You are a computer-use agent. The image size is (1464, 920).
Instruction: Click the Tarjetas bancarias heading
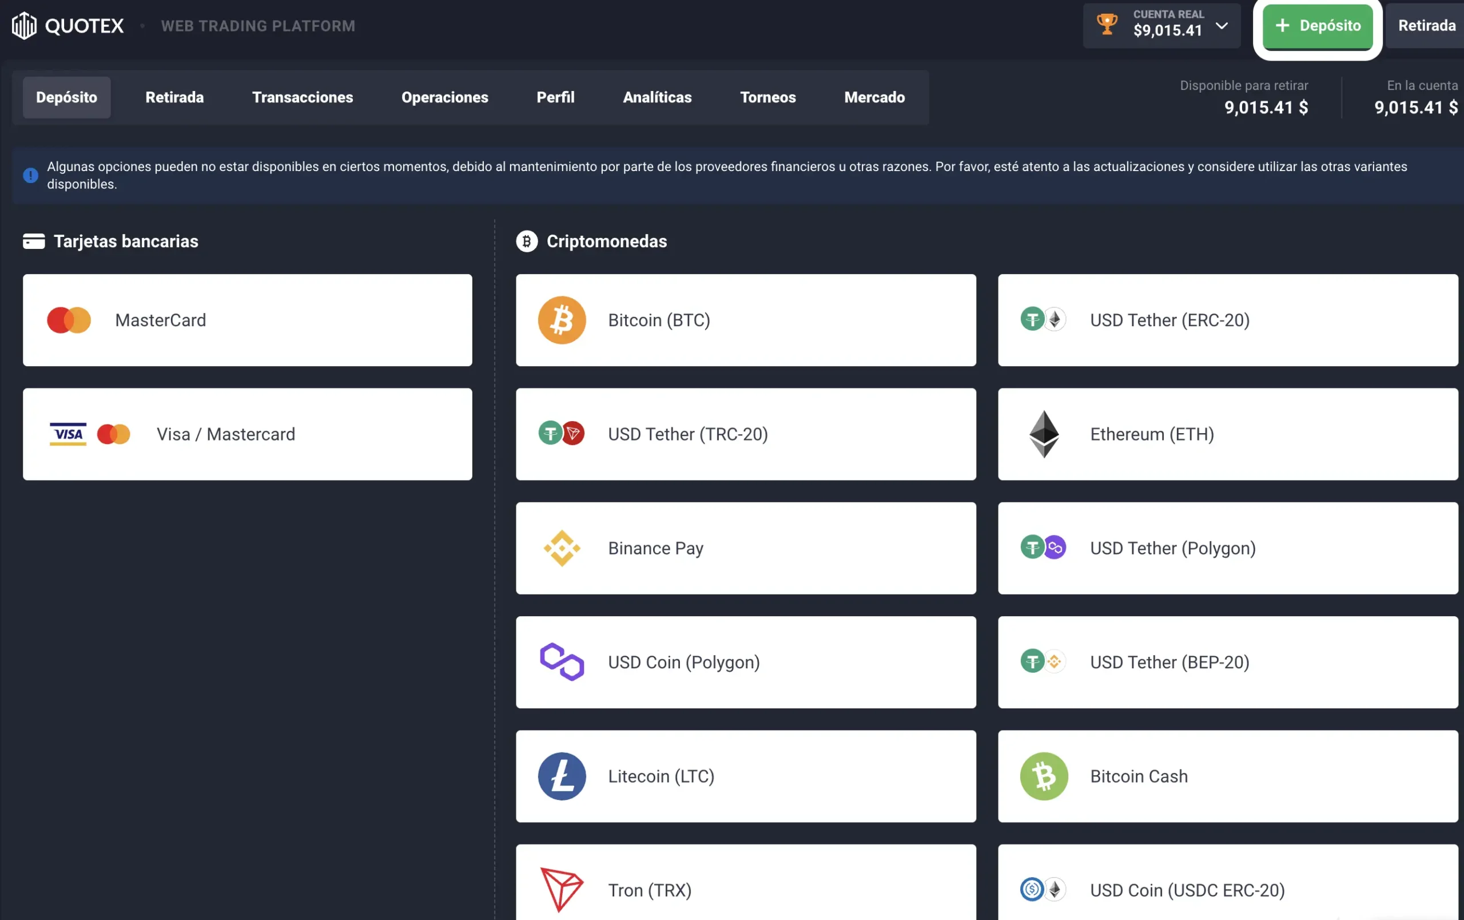pyautogui.click(x=126, y=241)
